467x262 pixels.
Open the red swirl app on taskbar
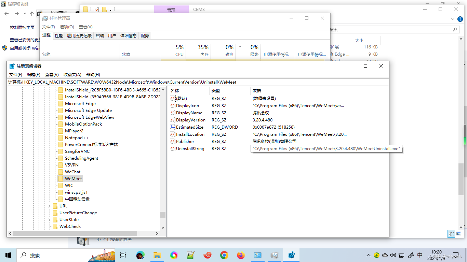click(x=207, y=255)
